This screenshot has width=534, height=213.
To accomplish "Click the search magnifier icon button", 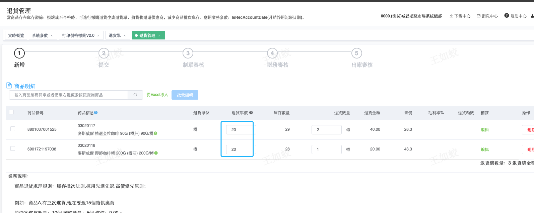I will [135, 95].
